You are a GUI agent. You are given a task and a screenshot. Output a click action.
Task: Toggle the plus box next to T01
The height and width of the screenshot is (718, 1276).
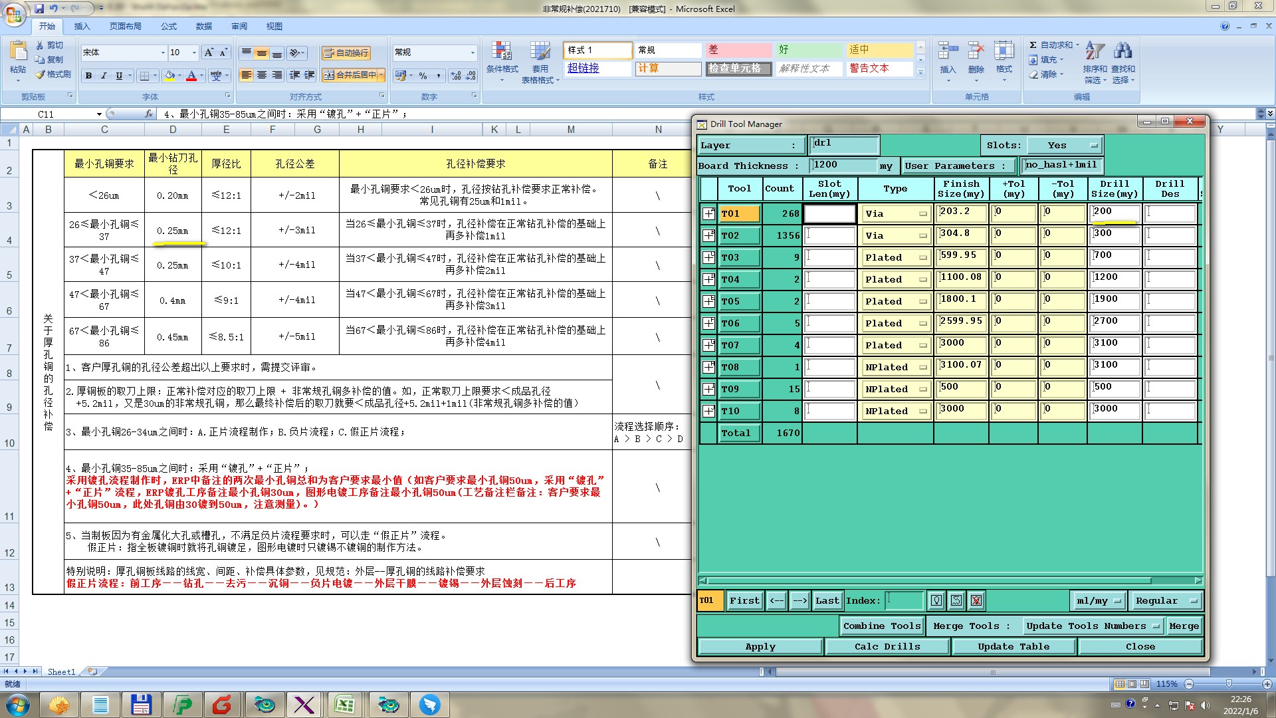(x=708, y=213)
